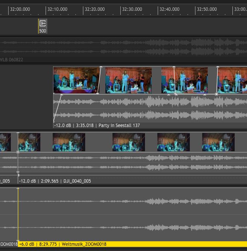Click the 32:10.000 ruler time label
The height and width of the screenshot is (251, 247).
57,9
